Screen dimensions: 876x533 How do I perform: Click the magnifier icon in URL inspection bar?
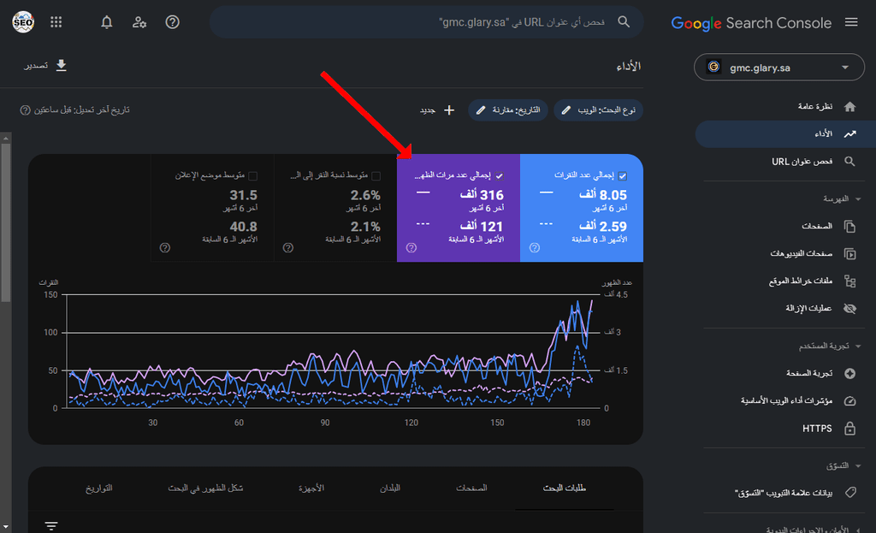tap(624, 22)
